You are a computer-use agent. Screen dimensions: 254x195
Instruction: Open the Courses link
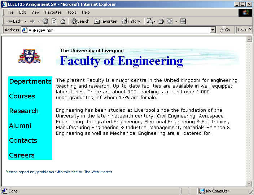22,96
